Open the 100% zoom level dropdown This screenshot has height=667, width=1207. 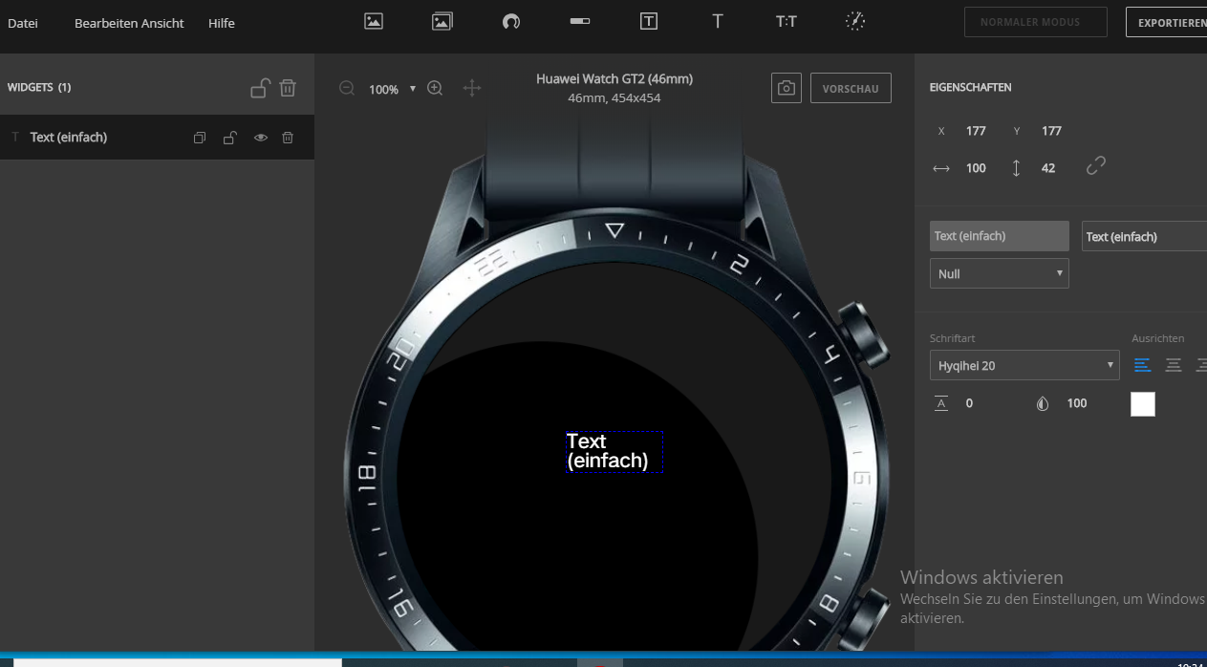point(393,89)
